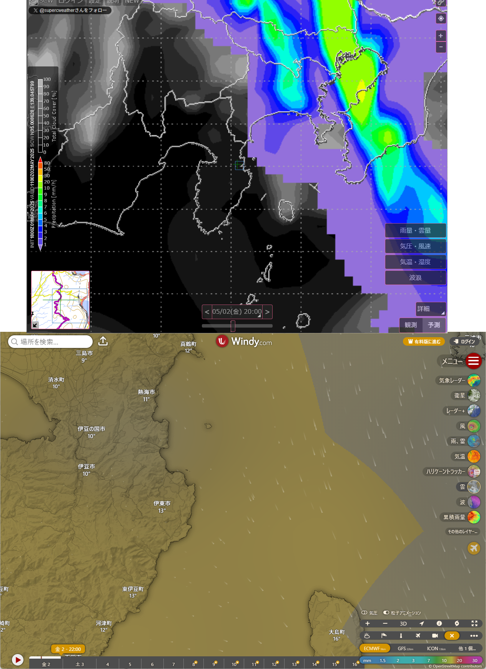Click the SCW time slider handle
The image size is (486, 669).
click(233, 326)
